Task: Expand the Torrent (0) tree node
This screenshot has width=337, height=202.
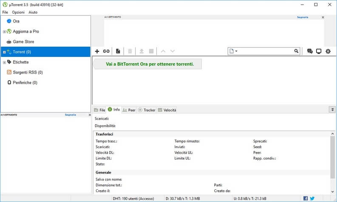Action: [x=4, y=52]
